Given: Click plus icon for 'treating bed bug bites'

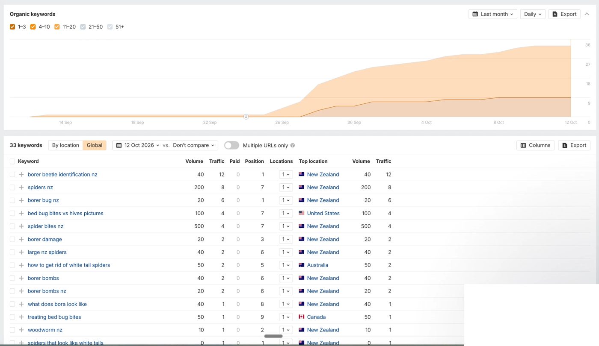Looking at the screenshot, I should click(21, 317).
